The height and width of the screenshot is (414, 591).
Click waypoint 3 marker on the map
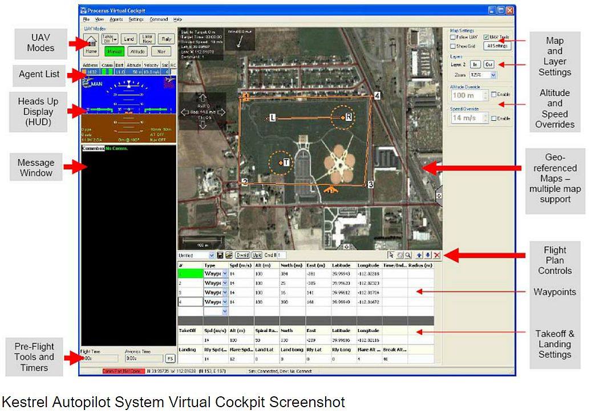coord(370,184)
